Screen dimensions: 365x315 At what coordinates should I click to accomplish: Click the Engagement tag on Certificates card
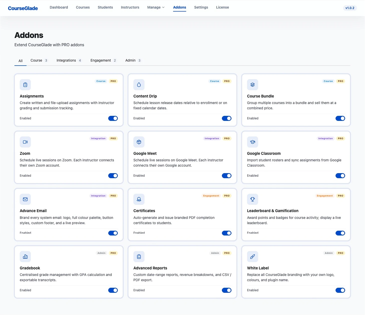(211, 196)
